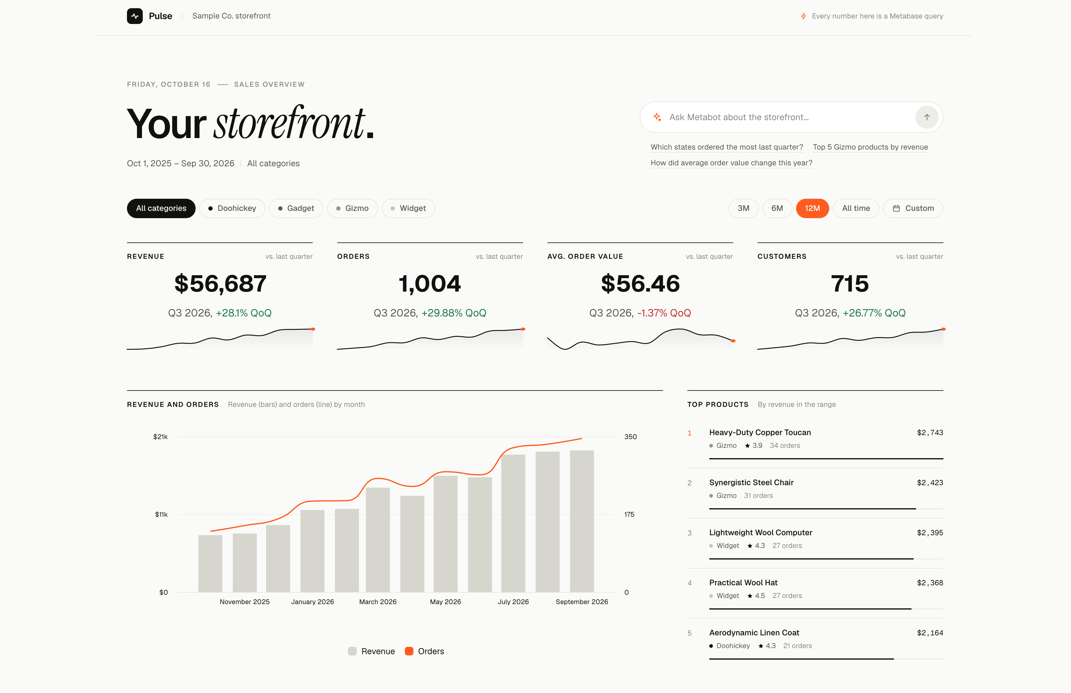
Task: Click the 'Top Products' section heading
Action: click(x=718, y=404)
